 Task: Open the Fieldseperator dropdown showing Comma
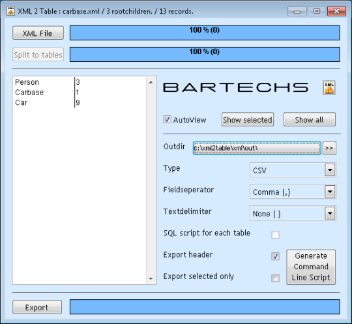(293, 192)
